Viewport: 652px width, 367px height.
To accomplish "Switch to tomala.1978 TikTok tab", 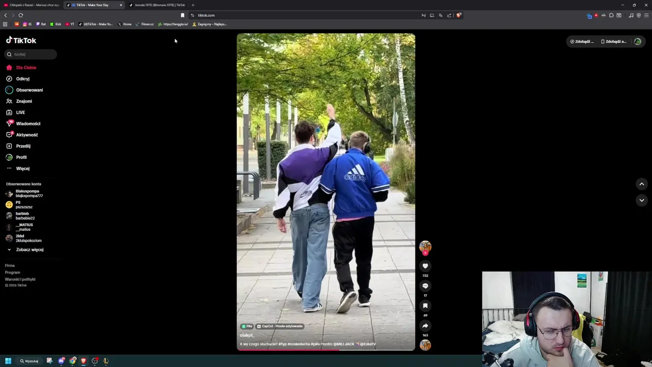I will pyautogui.click(x=157, y=5).
